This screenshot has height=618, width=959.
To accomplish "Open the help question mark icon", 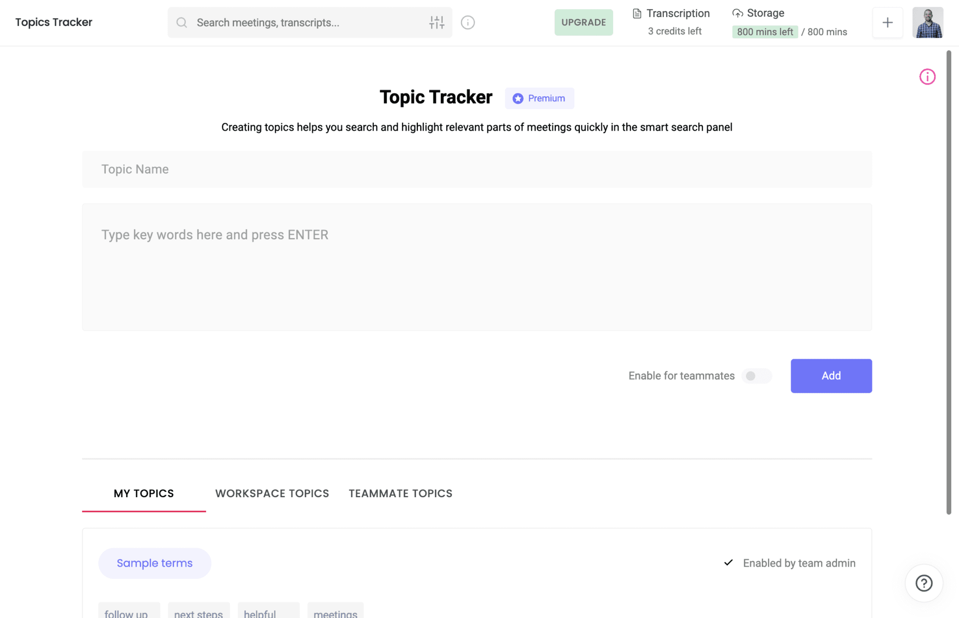I will pyautogui.click(x=924, y=583).
